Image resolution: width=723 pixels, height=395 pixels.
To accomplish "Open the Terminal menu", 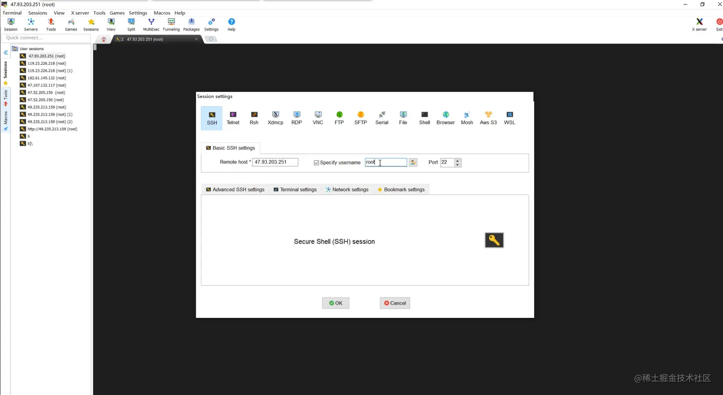I will point(12,13).
